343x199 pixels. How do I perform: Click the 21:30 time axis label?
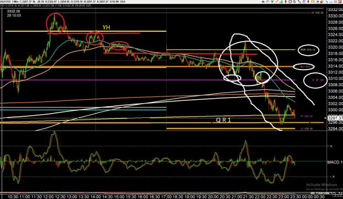tap(249, 197)
